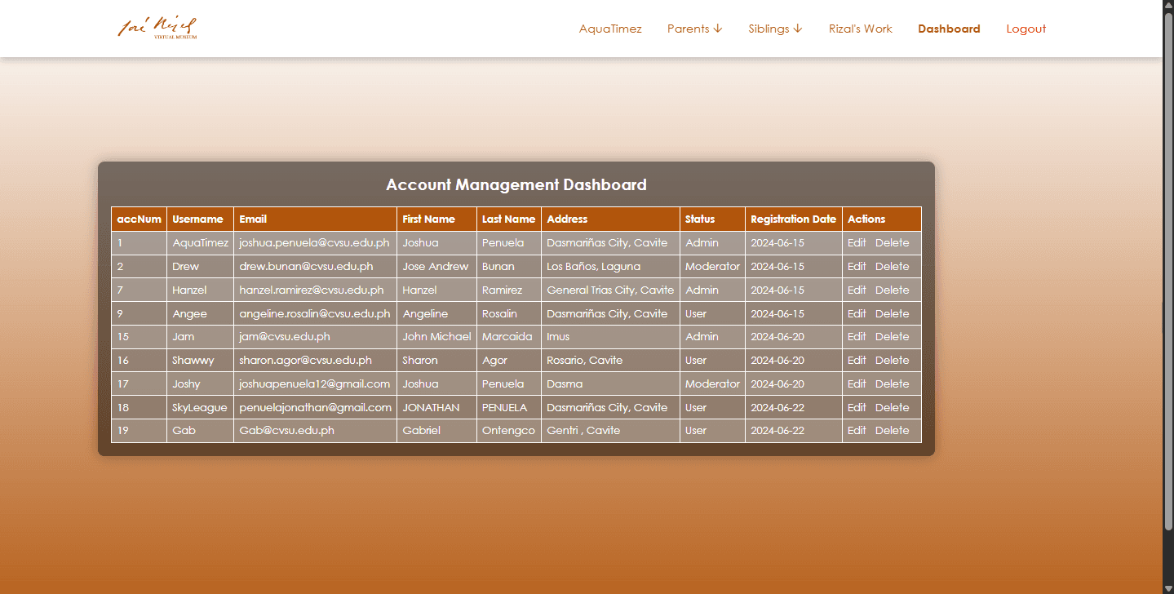Edit the Drew account
This screenshot has height=594, width=1174.
857,266
